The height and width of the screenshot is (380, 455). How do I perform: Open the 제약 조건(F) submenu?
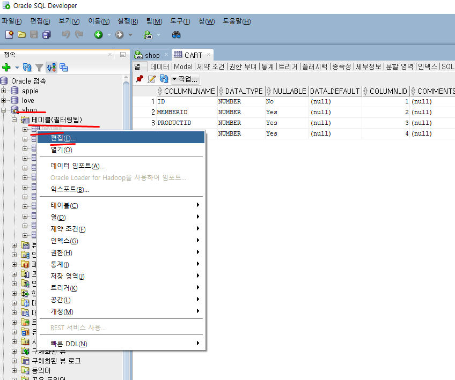pos(121,229)
